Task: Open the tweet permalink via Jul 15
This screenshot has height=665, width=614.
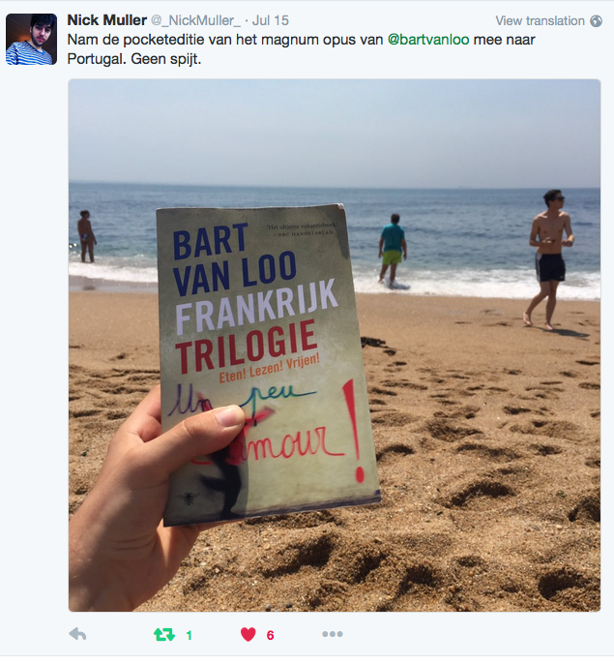Action: coord(271,20)
